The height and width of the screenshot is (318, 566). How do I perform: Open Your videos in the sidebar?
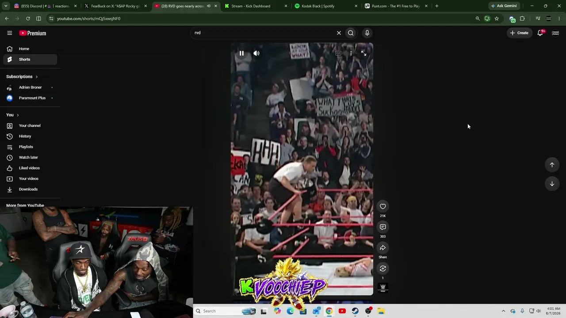click(x=30, y=179)
